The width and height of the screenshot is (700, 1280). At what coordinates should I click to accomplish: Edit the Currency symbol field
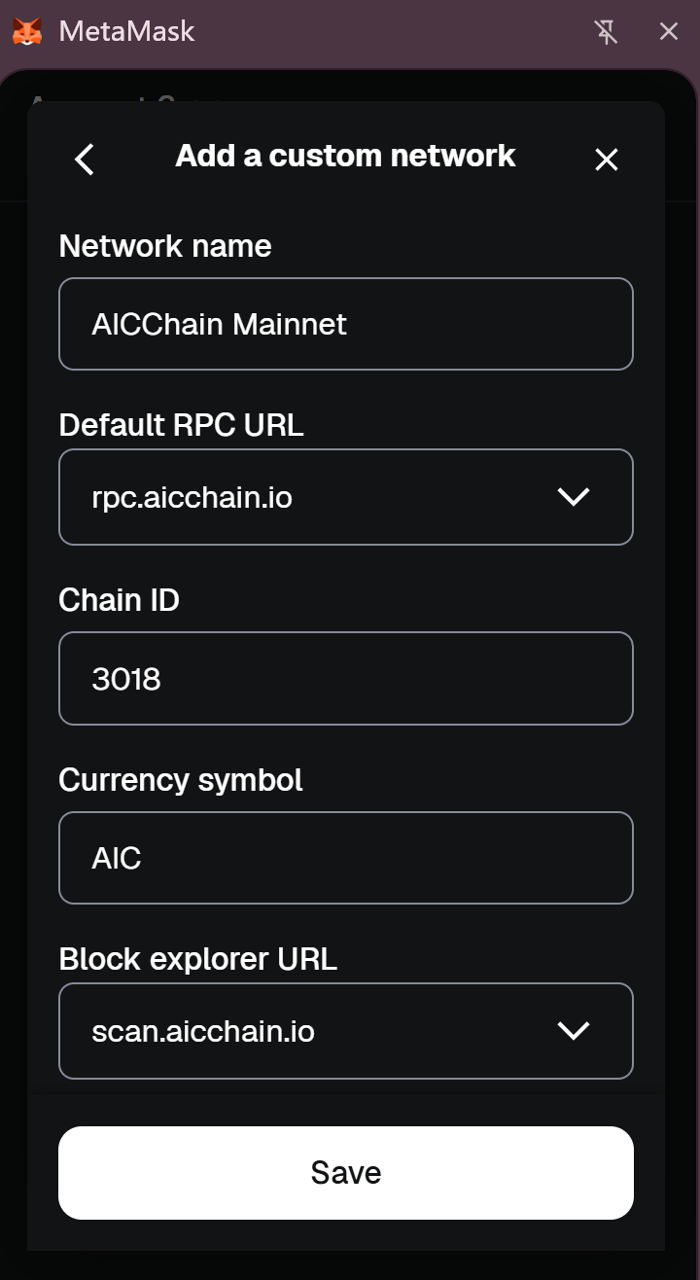346,858
